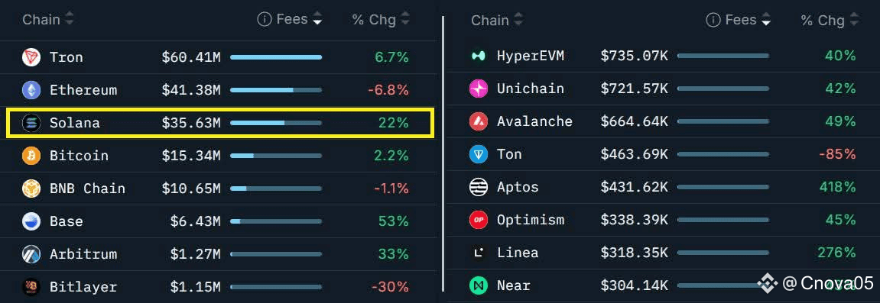
Task: Click the Solana logo icon
Action: click(31, 123)
